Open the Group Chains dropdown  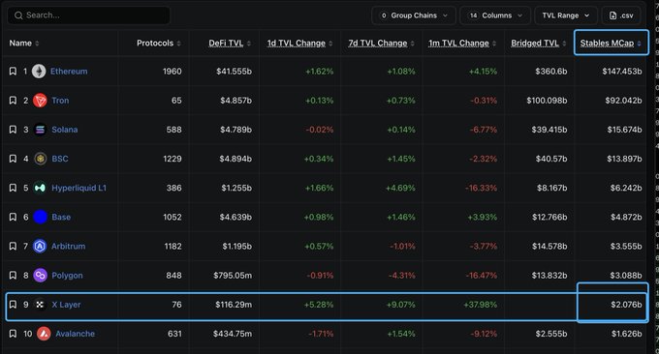[x=414, y=15]
